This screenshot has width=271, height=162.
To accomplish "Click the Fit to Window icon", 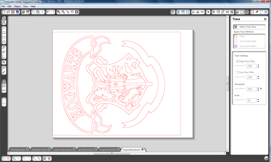I will pyautogui.click(x=77, y=12).
